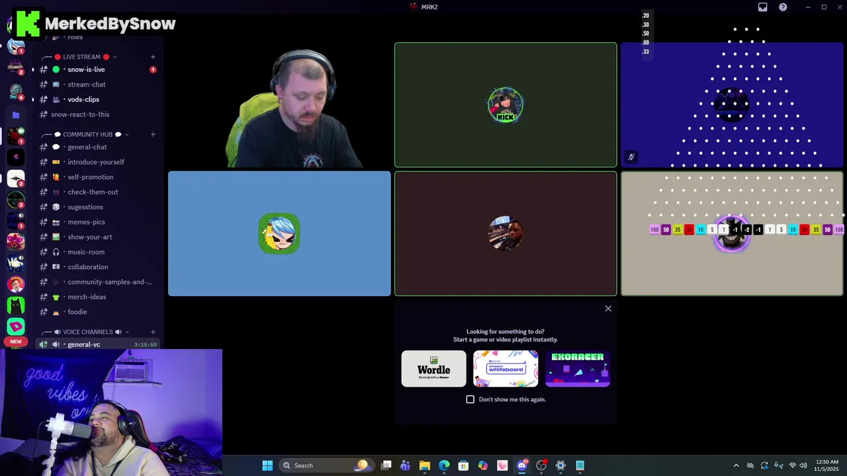Image resolution: width=847 pixels, height=476 pixels.
Task: Open Task View from the taskbar
Action: point(386,465)
